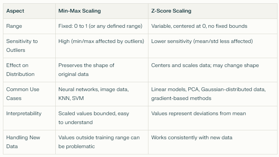Select the Interpretability row label
Screen dimensions: 279x157
(24, 113)
